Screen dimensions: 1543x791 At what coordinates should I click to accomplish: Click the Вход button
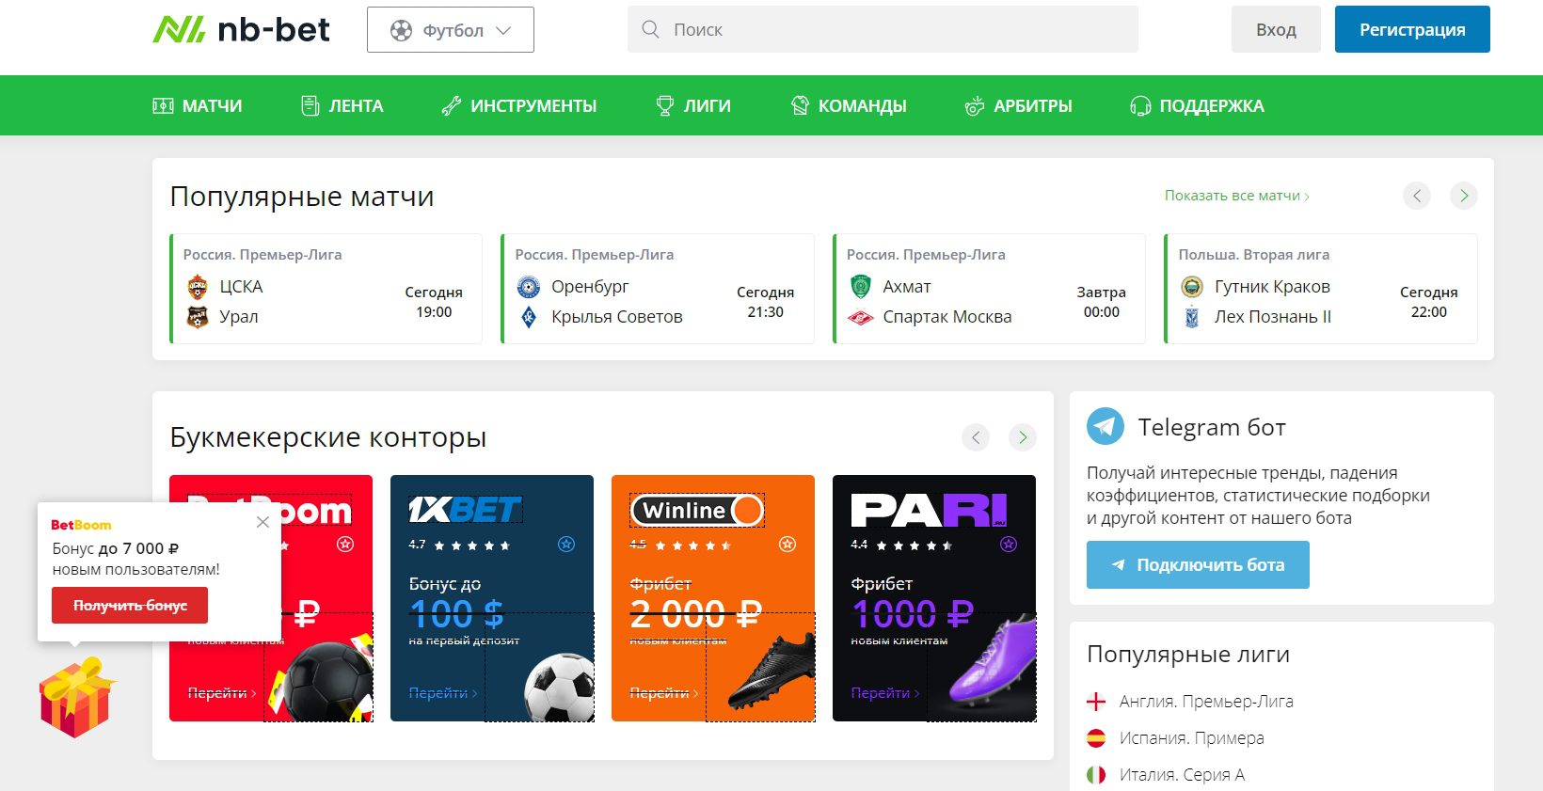coord(1276,30)
